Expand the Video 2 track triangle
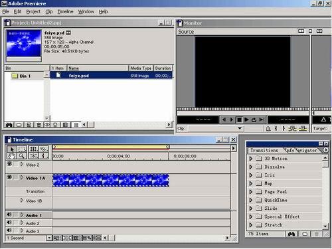This screenshot has height=249, width=332. [x=22, y=164]
